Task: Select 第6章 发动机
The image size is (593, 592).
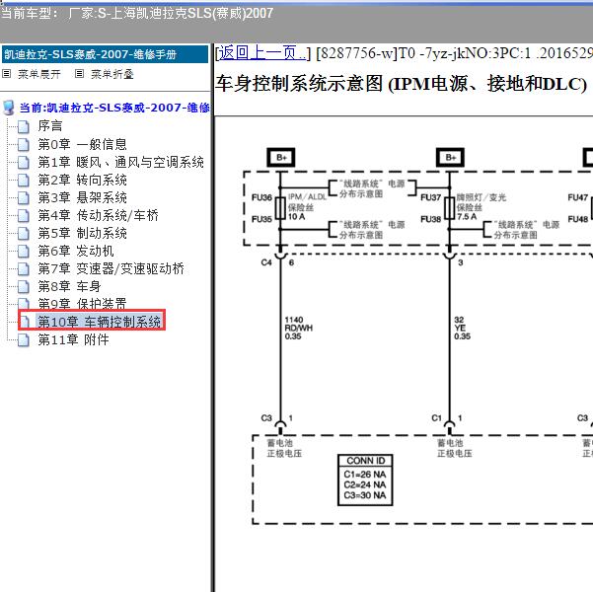Action: click(76, 251)
